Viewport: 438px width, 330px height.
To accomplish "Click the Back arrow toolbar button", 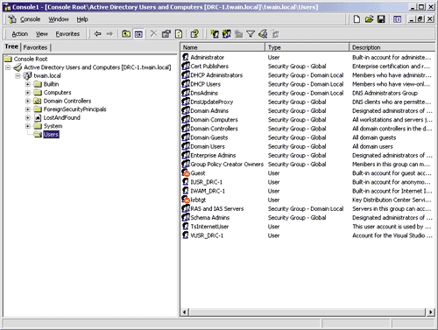I will click(x=97, y=34).
